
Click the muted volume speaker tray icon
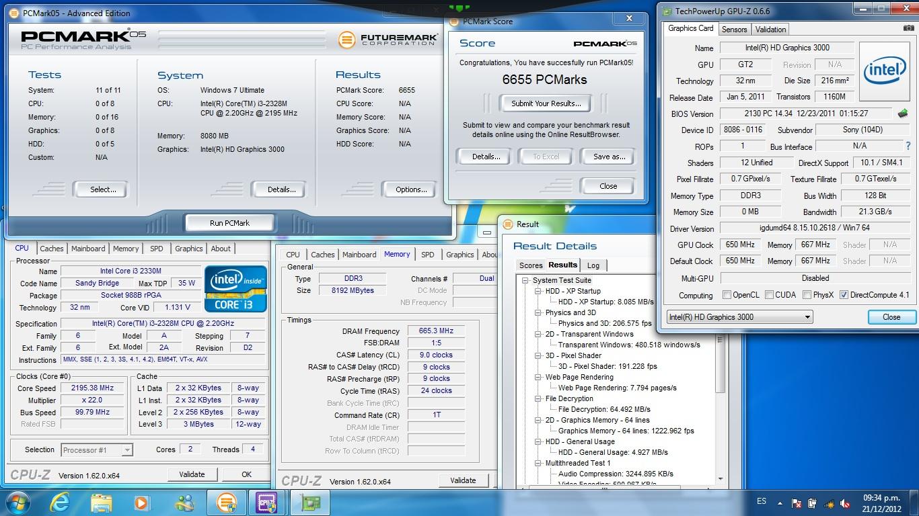pos(844,503)
